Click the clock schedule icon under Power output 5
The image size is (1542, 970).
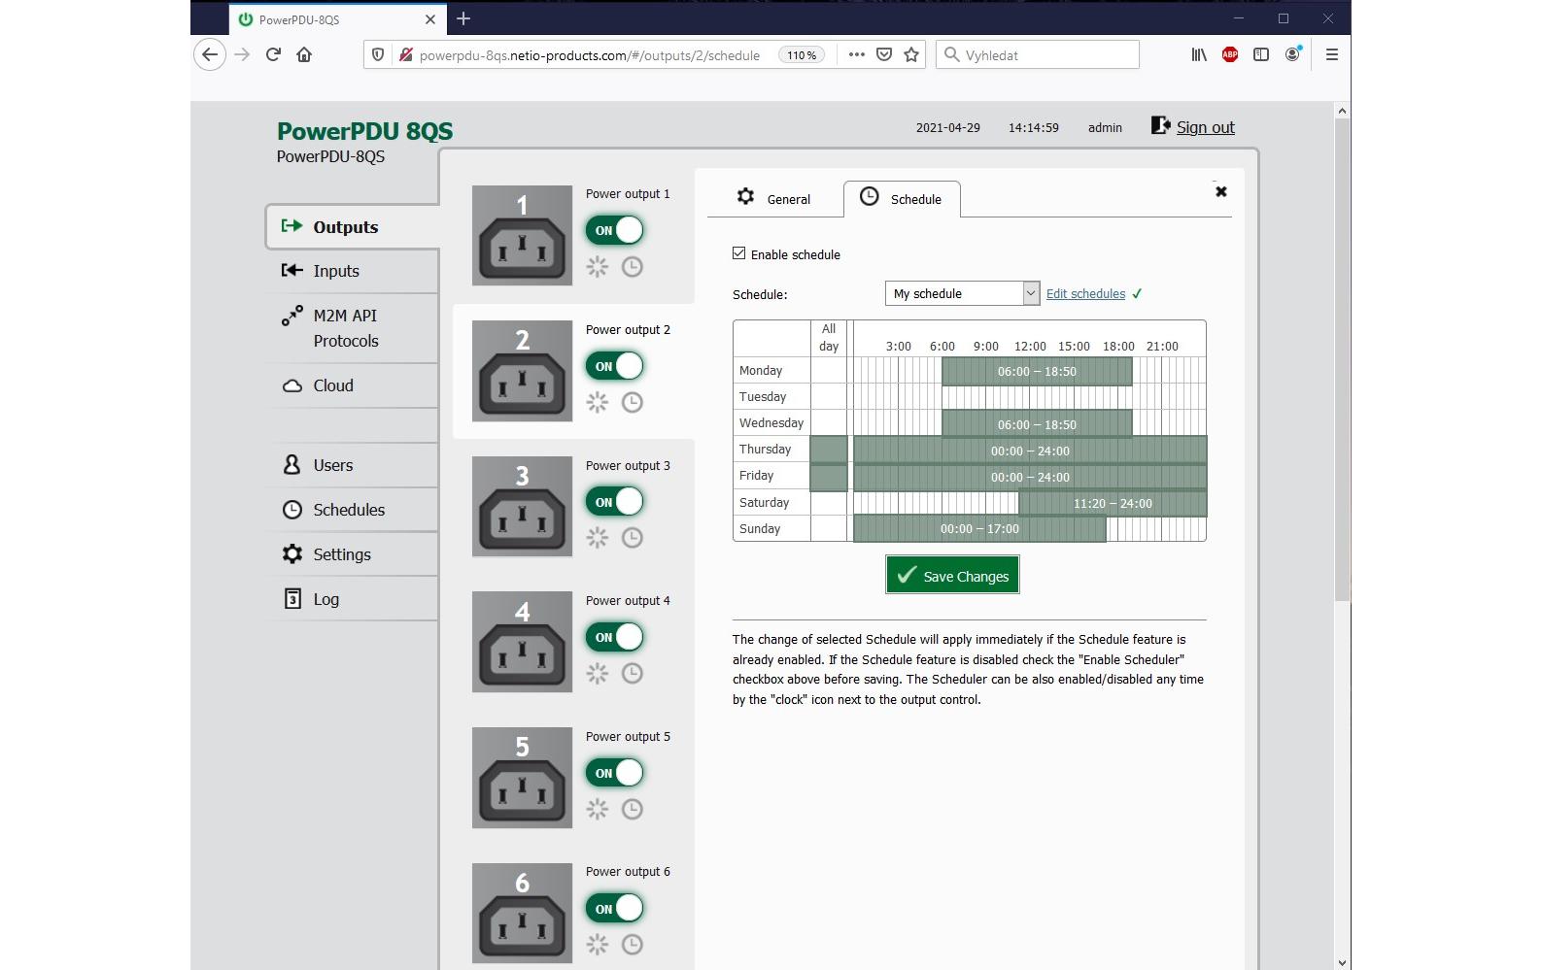tap(632, 809)
